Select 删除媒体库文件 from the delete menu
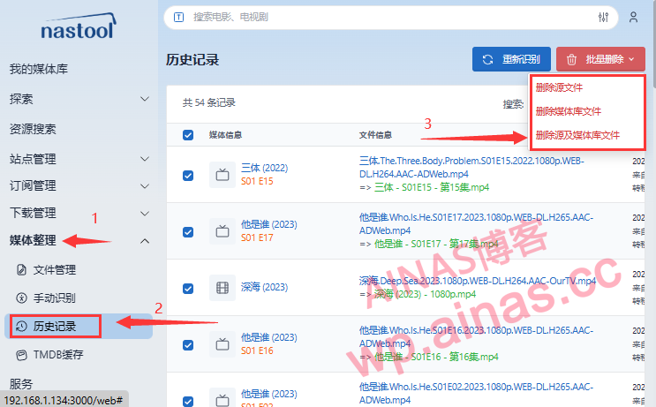 568,111
